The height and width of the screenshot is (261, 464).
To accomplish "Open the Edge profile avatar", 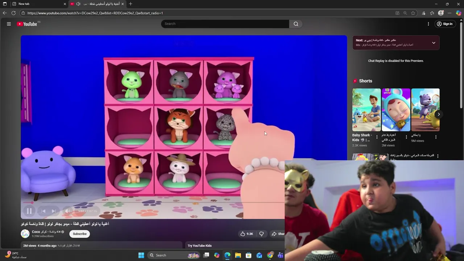I will tap(441, 13).
